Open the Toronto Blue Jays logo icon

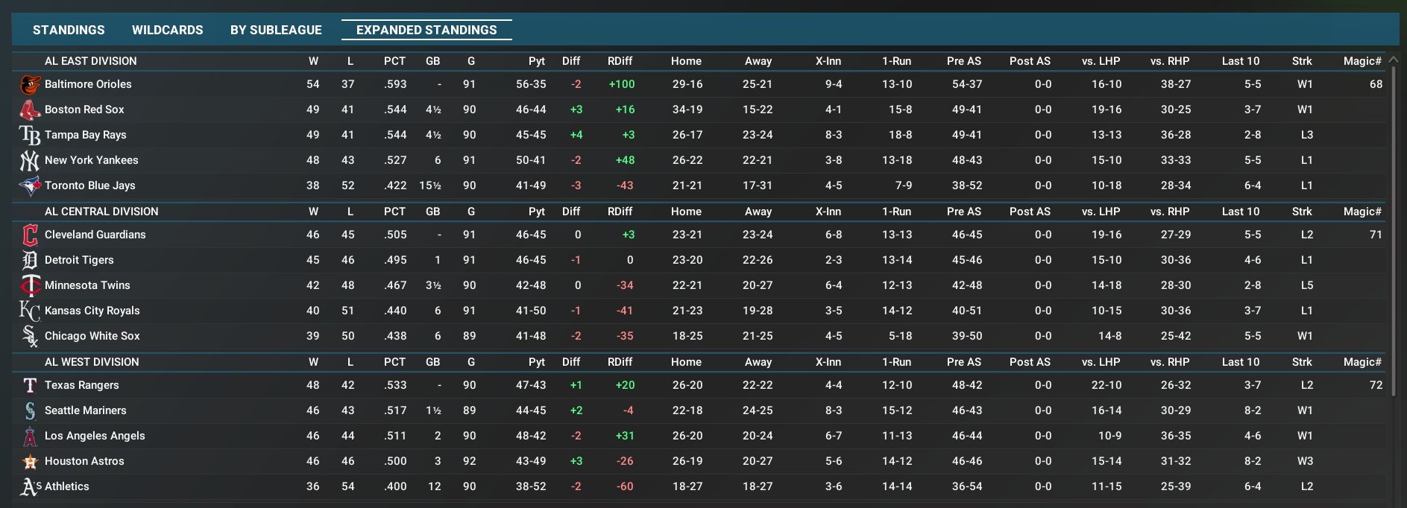point(30,186)
